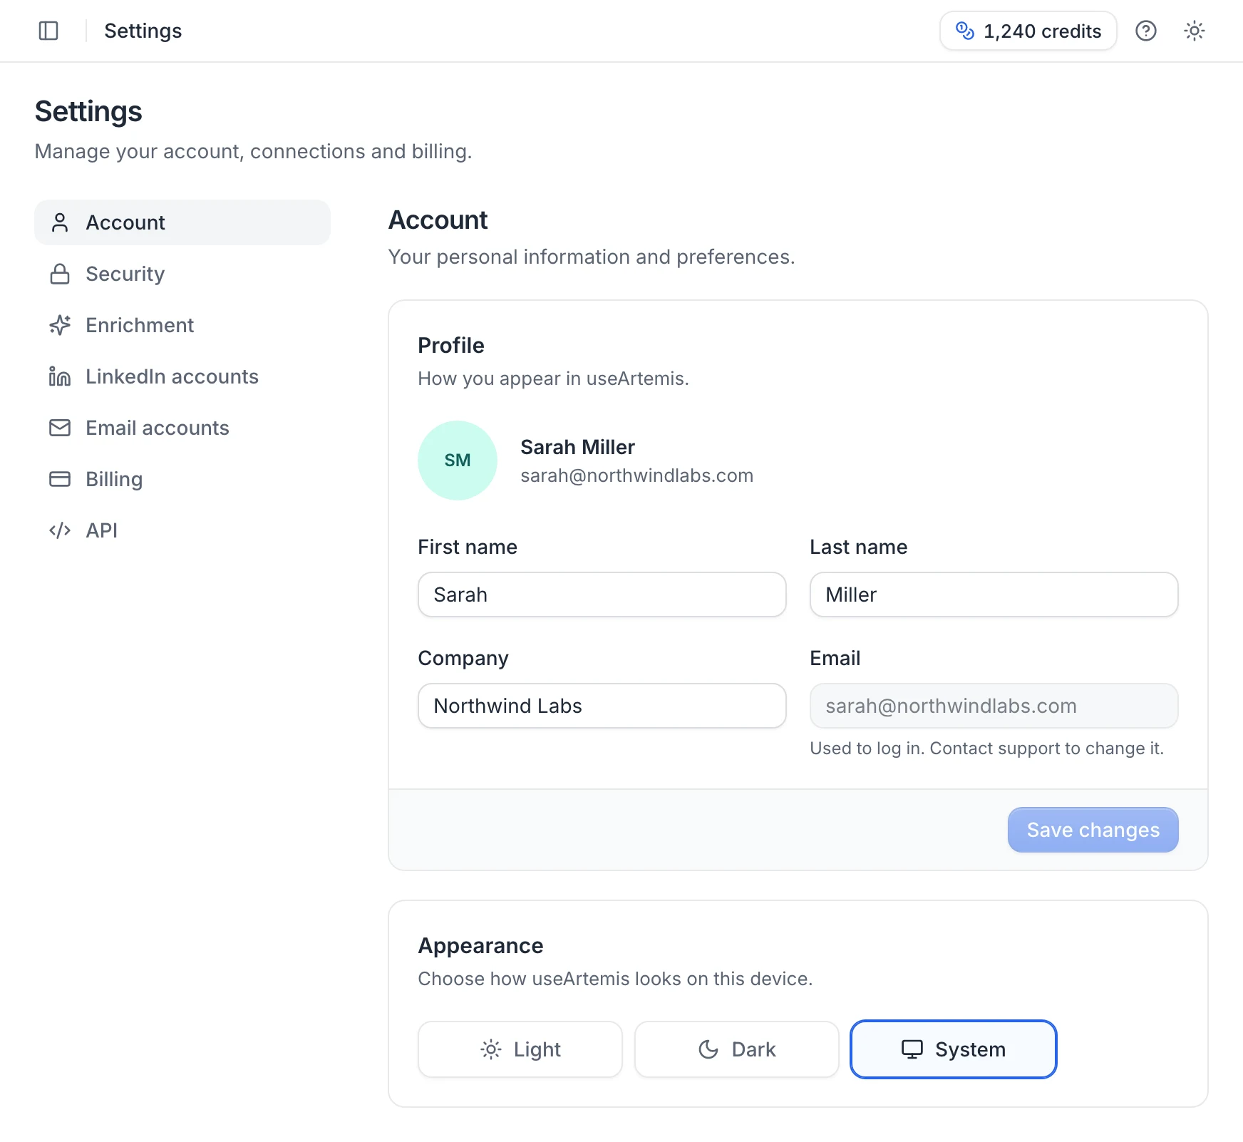Select the Light appearance option
This screenshot has height=1142, width=1243.
(520, 1049)
